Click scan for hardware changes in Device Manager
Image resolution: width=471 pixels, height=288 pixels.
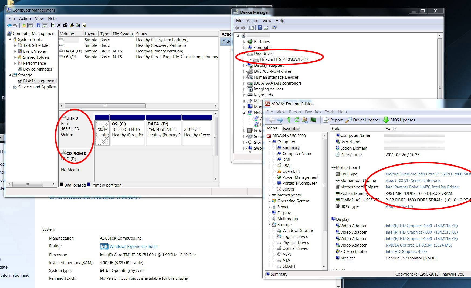275,27
